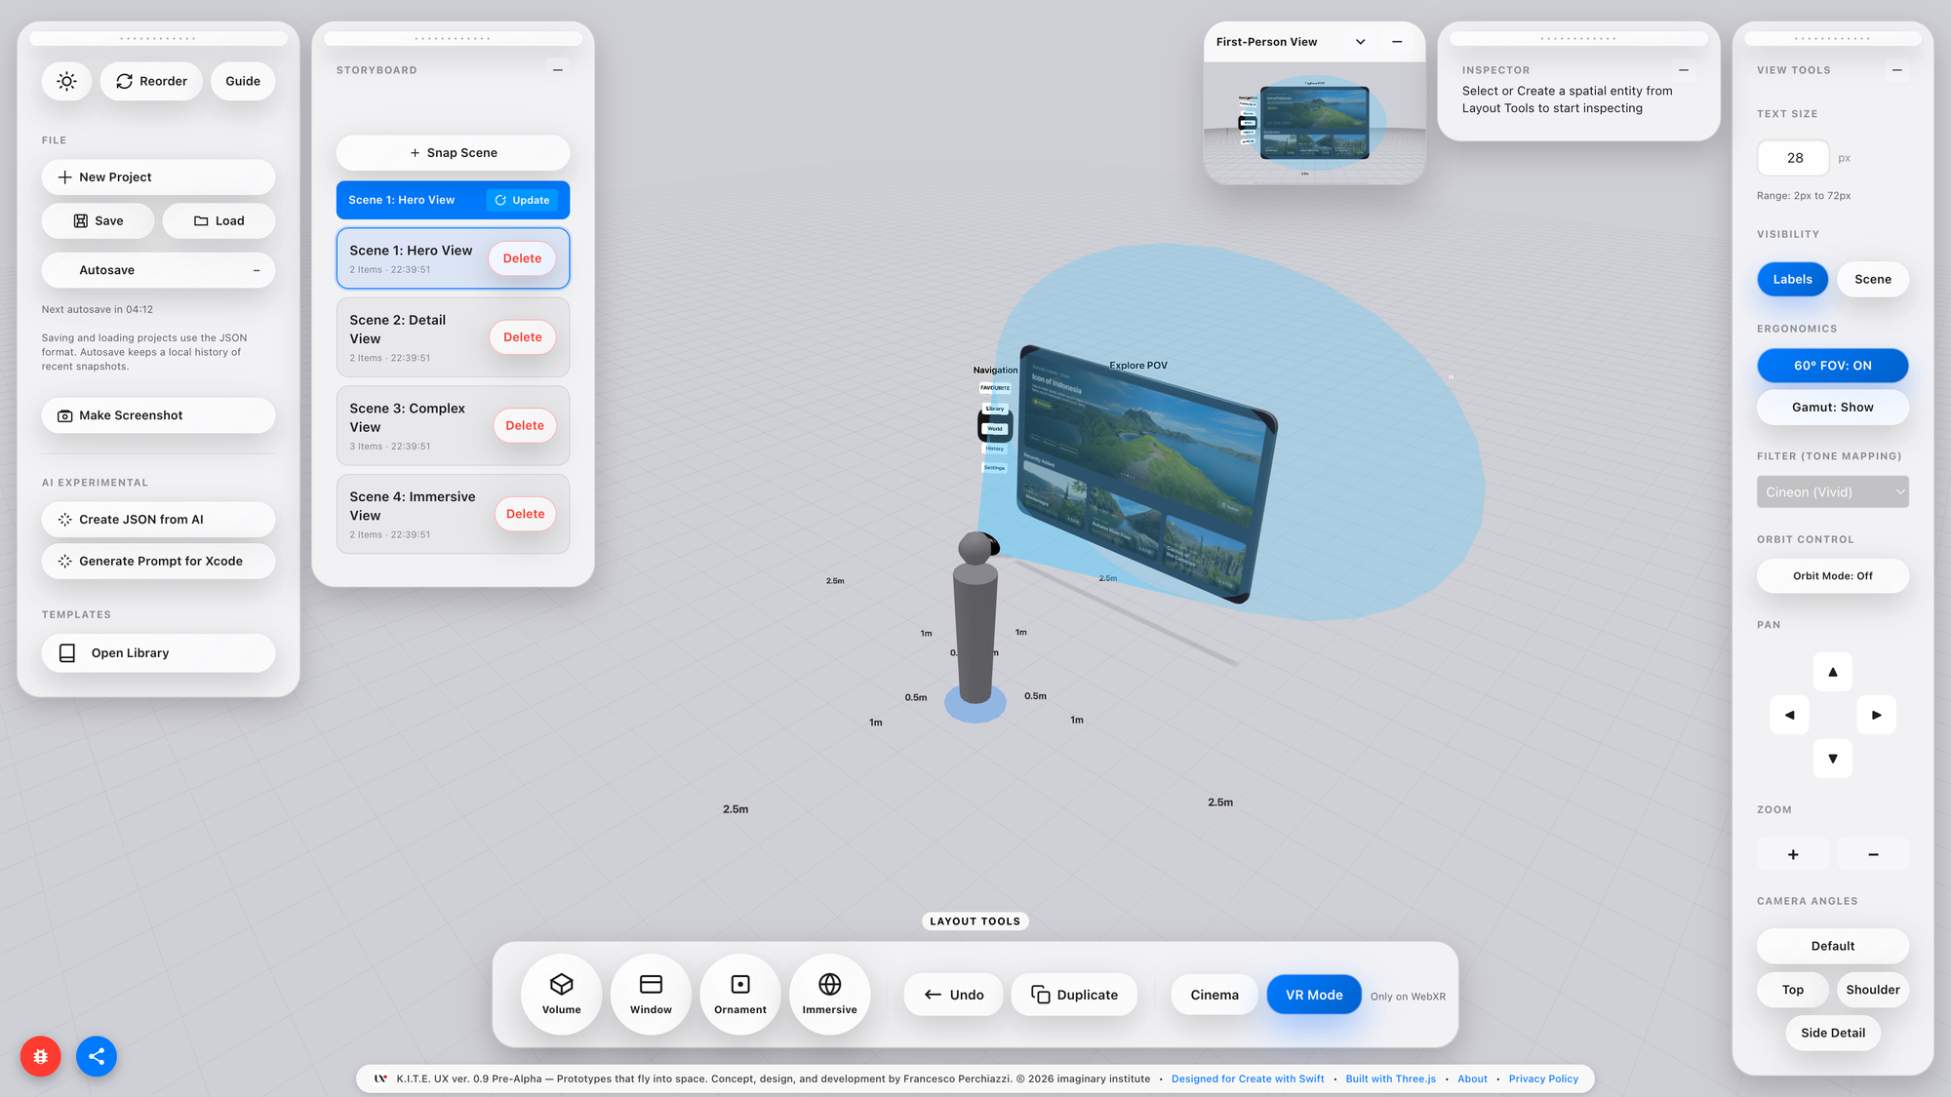This screenshot has width=1951, height=1097.
Task: Click the red bug report icon
Action: 40,1056
